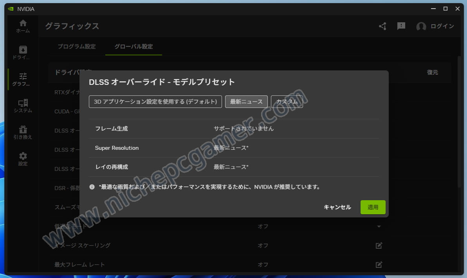Open the feedback notification icon
The width and height of the screenshot is (467, 278).
[401, 26]
